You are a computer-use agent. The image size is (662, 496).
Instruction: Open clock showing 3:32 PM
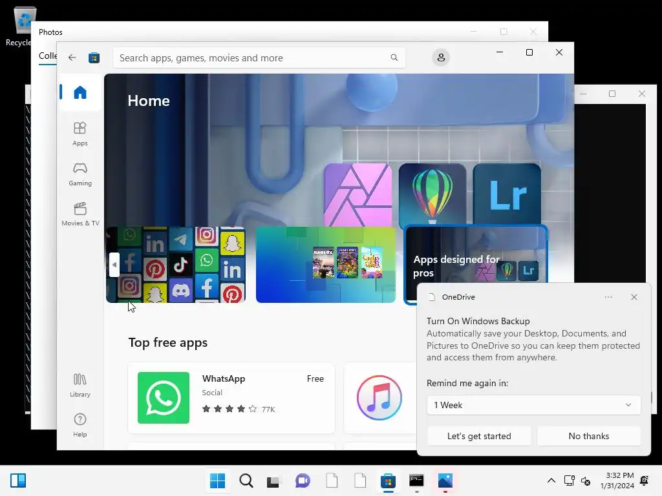tap(617, 480)
